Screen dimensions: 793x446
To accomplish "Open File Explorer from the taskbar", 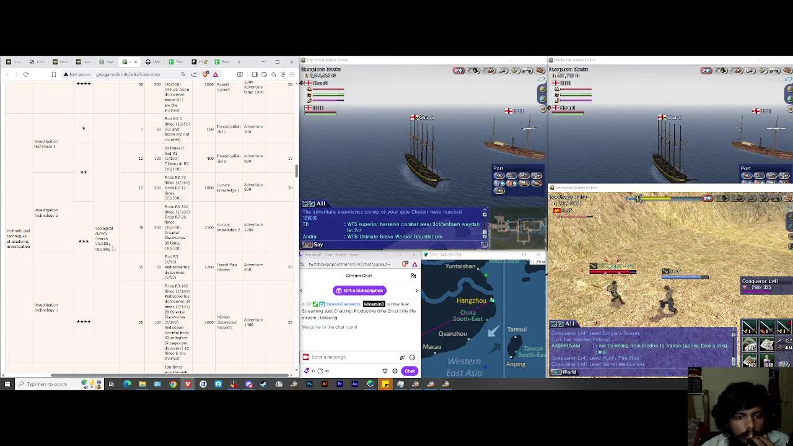I will (x=142, y=384).
